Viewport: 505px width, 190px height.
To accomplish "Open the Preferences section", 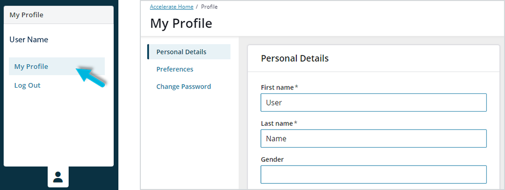I will click(175, 69).
